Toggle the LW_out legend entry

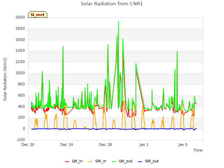122,161
